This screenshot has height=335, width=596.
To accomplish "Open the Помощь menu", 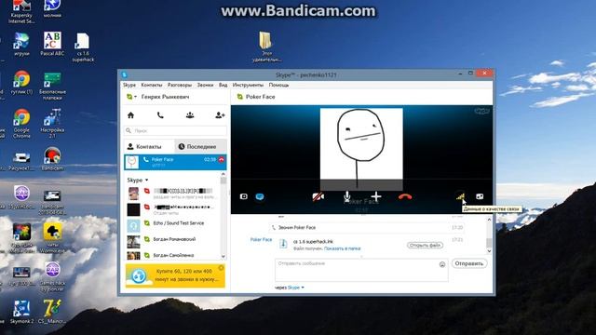I will pyautogui.click(x=278, y=85).
